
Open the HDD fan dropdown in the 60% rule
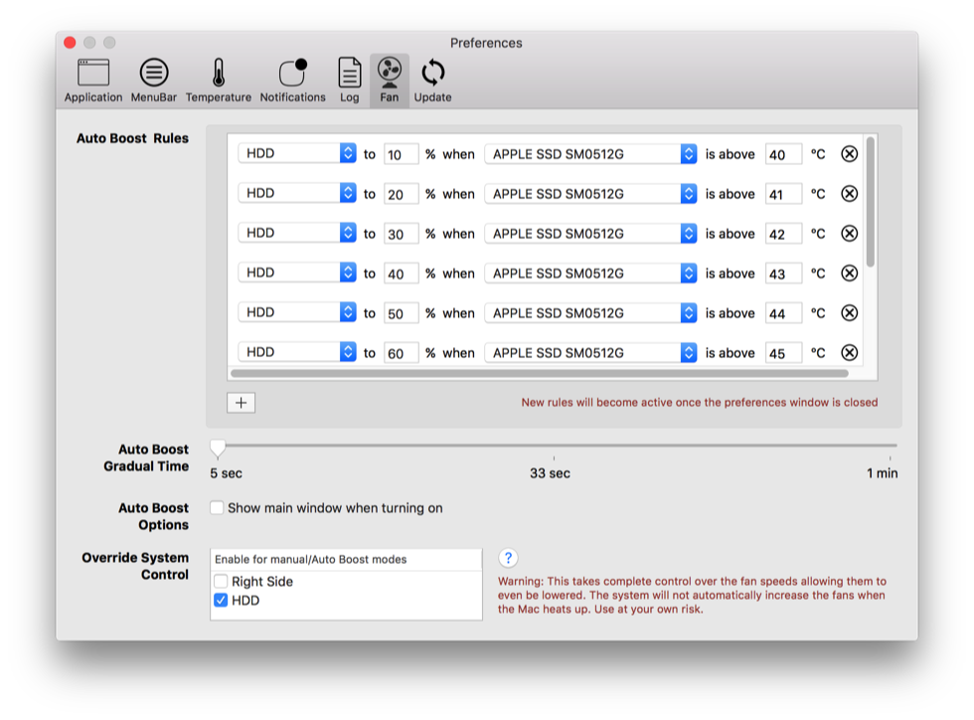point(297,352)
